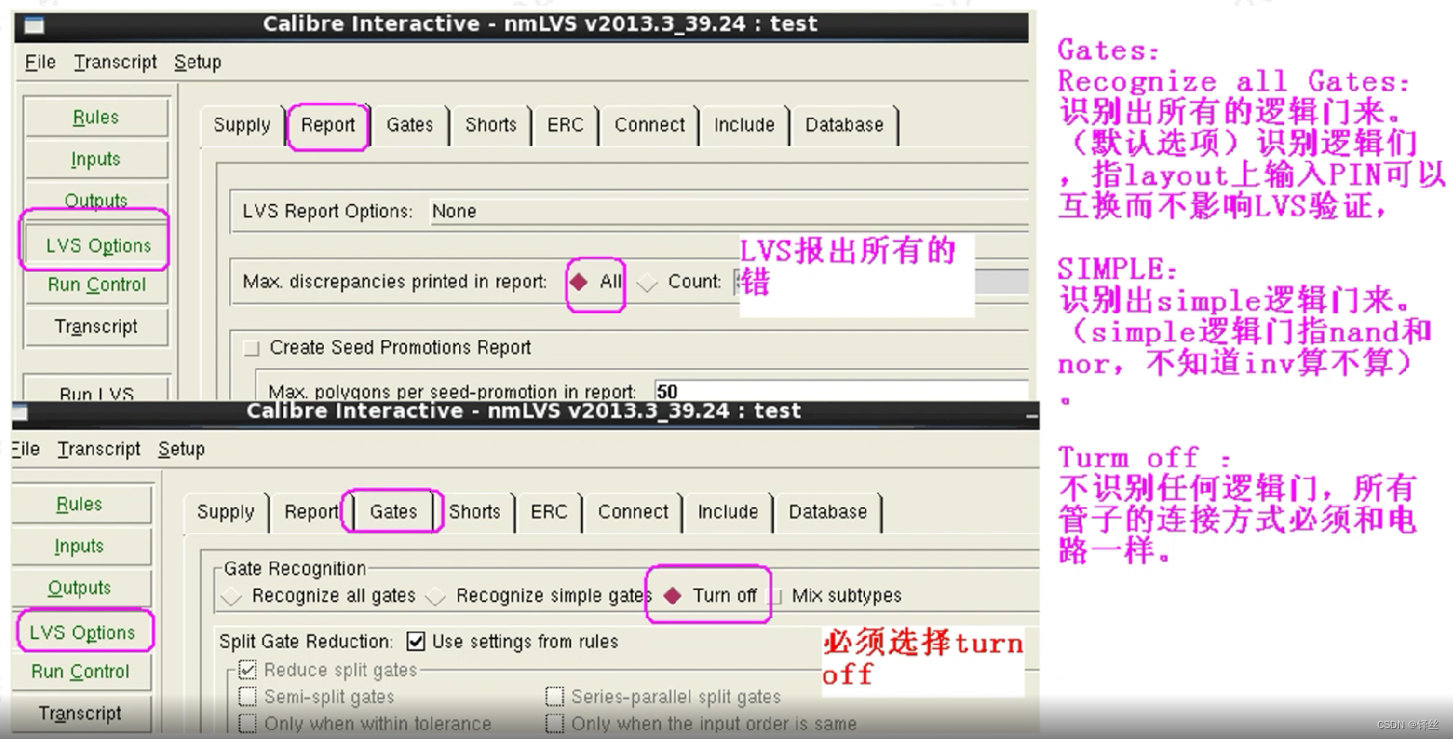Switch to the Gates tab in the lower window
Screen dimensions: 1453x739
(393, 513)
